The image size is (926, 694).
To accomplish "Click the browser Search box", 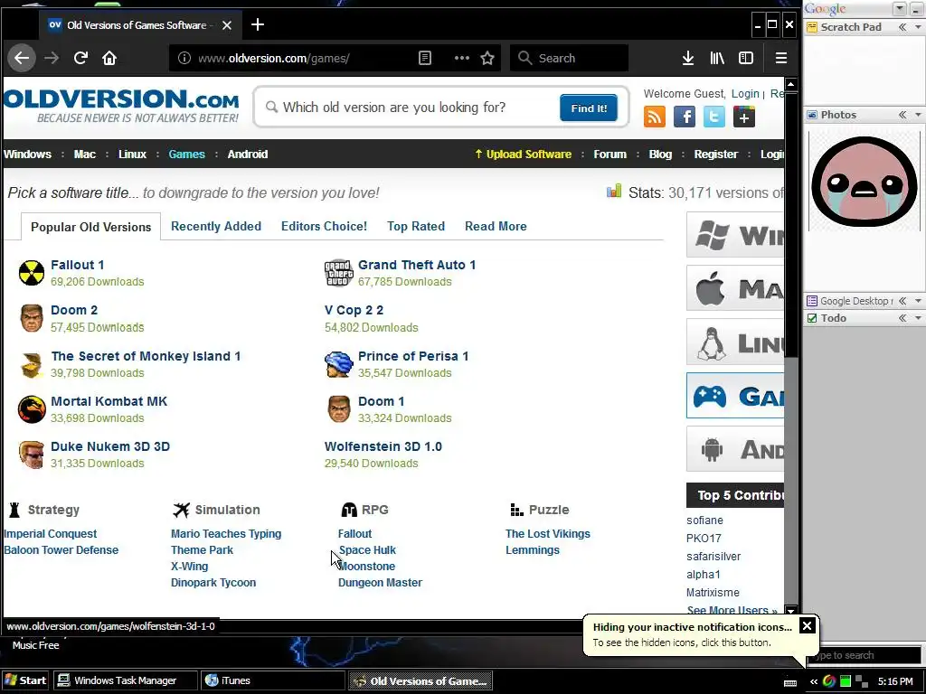I will [570, 58].
